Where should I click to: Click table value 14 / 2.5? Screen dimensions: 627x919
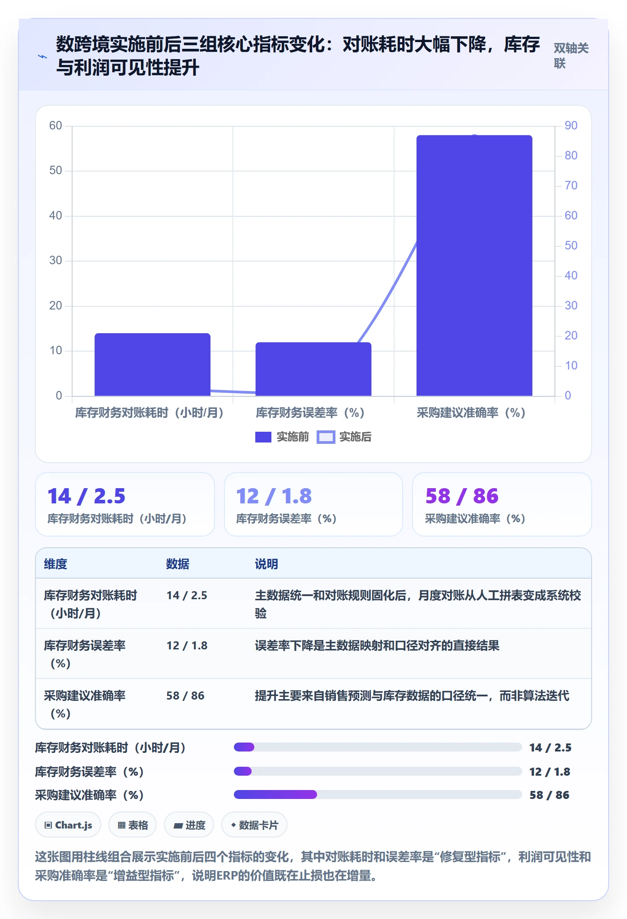(x=187, y=595)
